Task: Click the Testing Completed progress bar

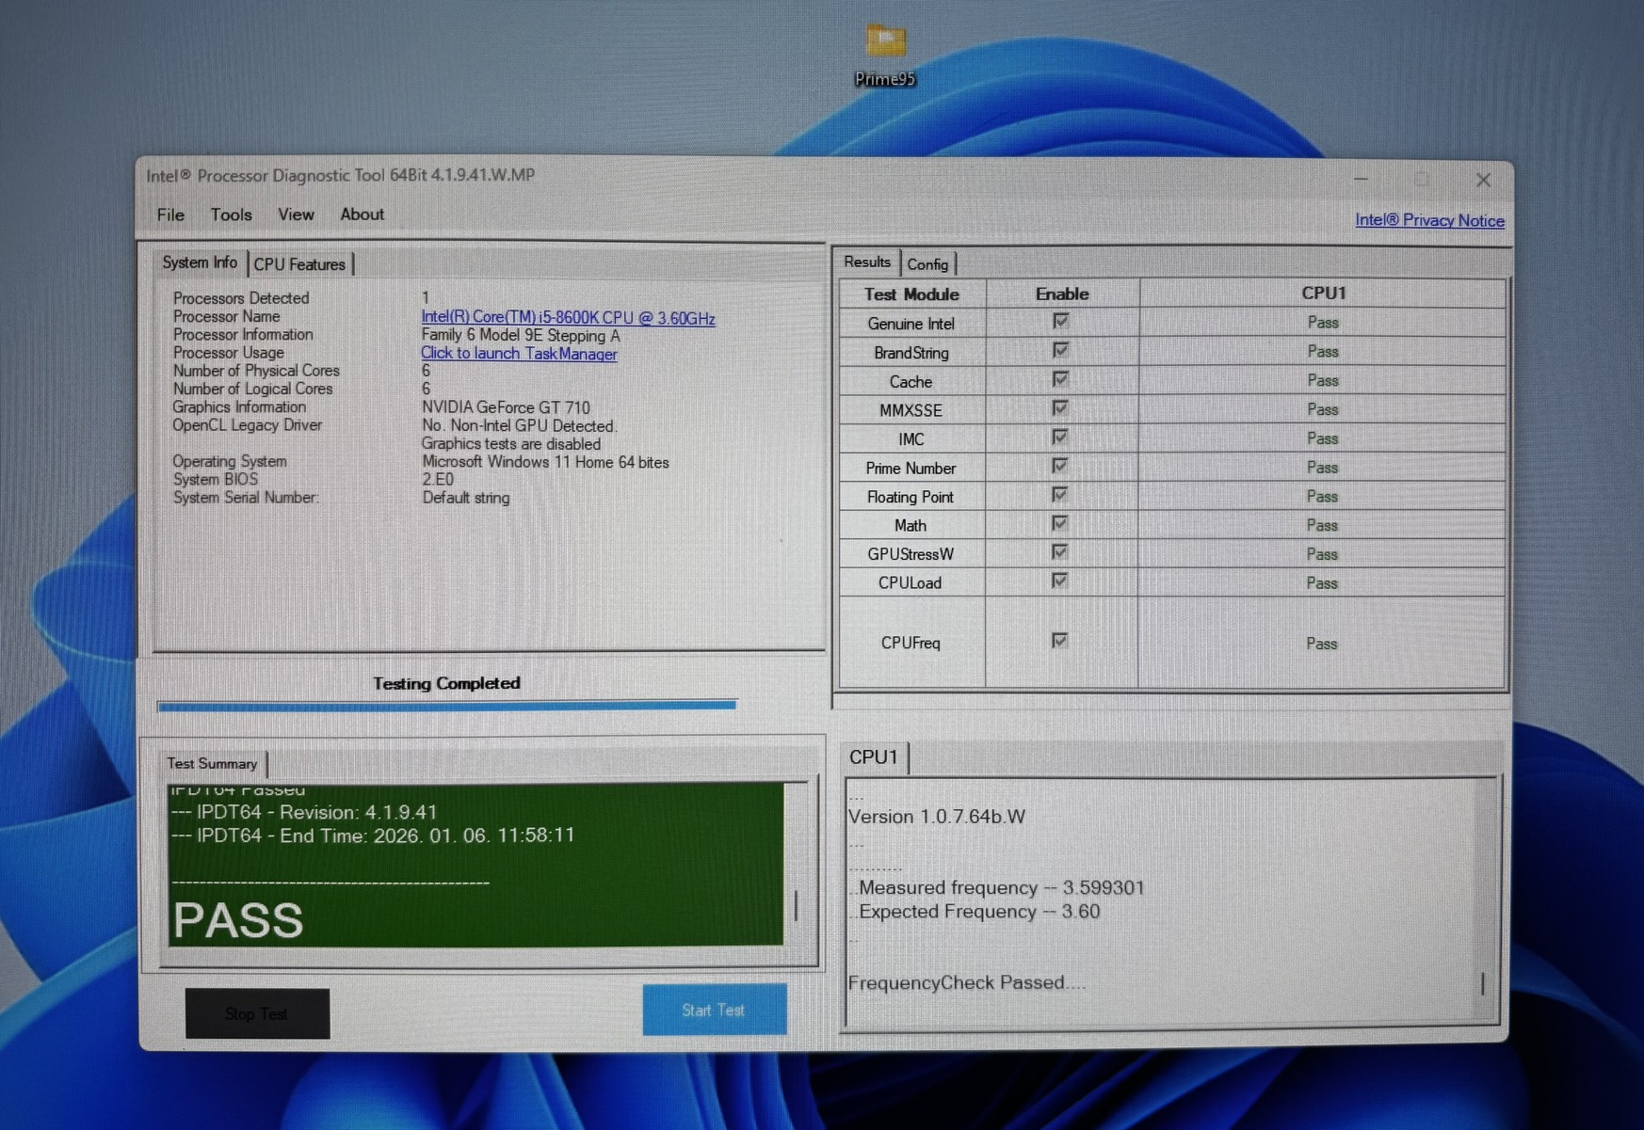Action: tap(447, 705)
